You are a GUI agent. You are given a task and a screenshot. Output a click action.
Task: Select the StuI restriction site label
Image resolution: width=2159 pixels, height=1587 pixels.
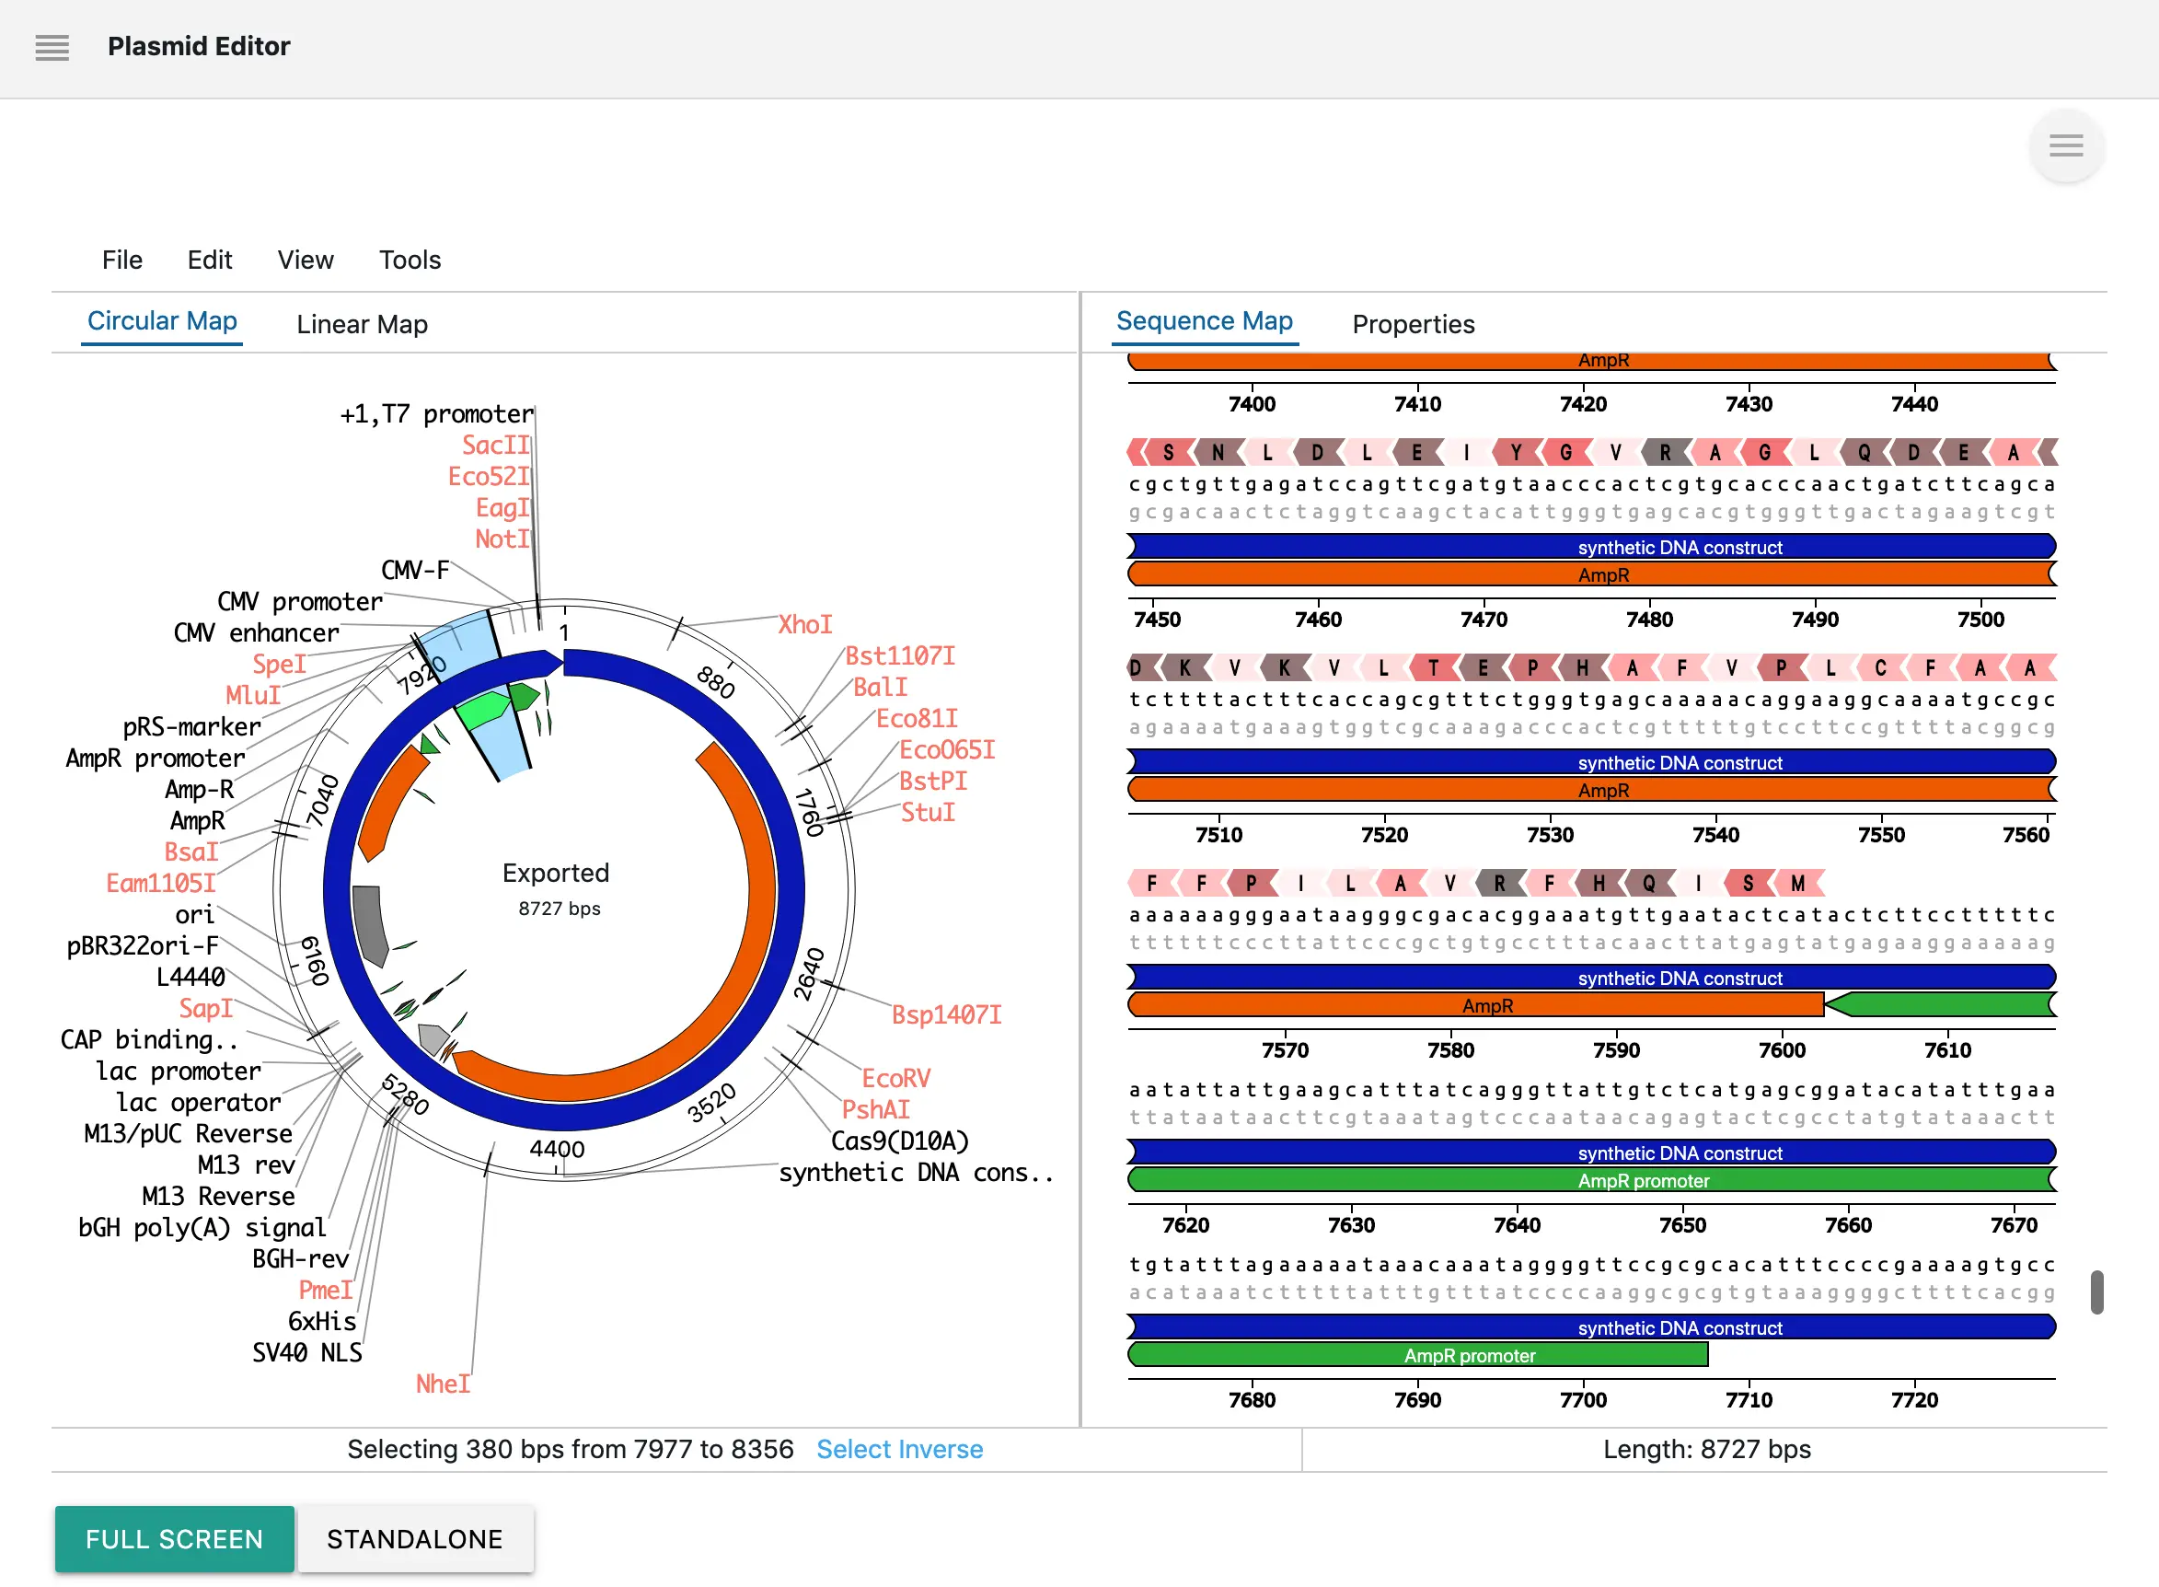click(x=928, y=813)
